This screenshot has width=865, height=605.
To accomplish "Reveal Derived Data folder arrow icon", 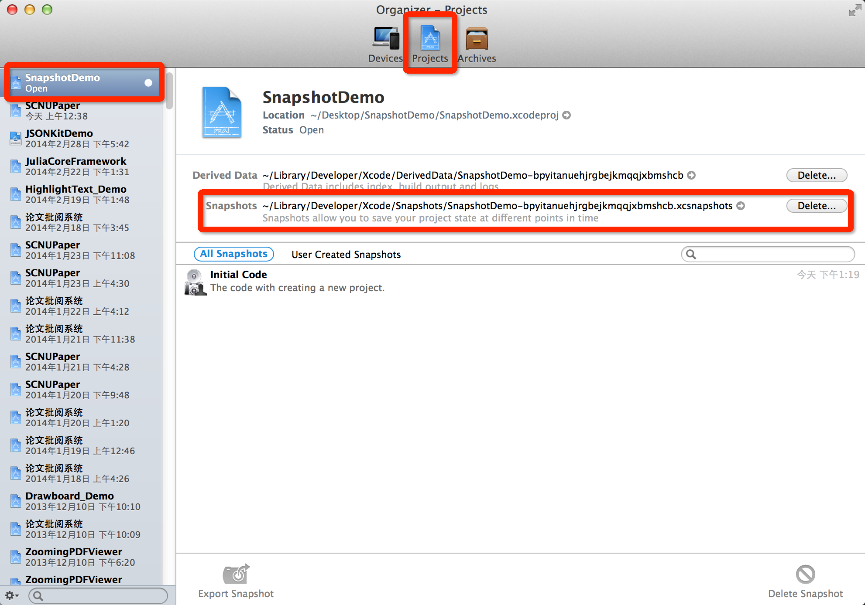I will coord(691,175).
